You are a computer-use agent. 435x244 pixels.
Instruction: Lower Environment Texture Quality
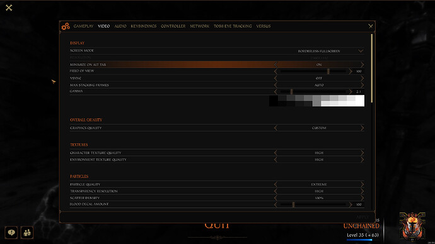[x=275, y=160]
